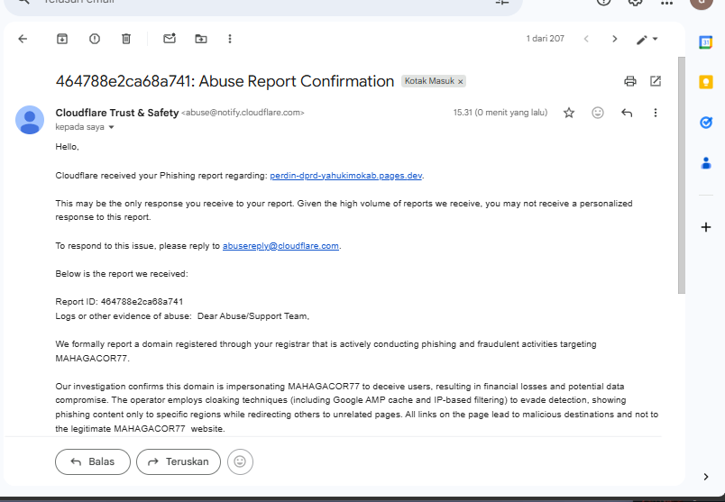Archive this email
The height and width of the screenshot is (502, 725).
point(62,39)
